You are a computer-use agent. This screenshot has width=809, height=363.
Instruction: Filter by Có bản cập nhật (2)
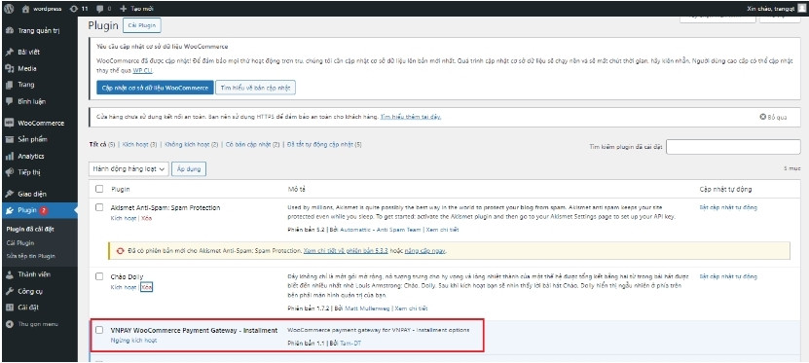pyautogui.click(x=252, y=145)
